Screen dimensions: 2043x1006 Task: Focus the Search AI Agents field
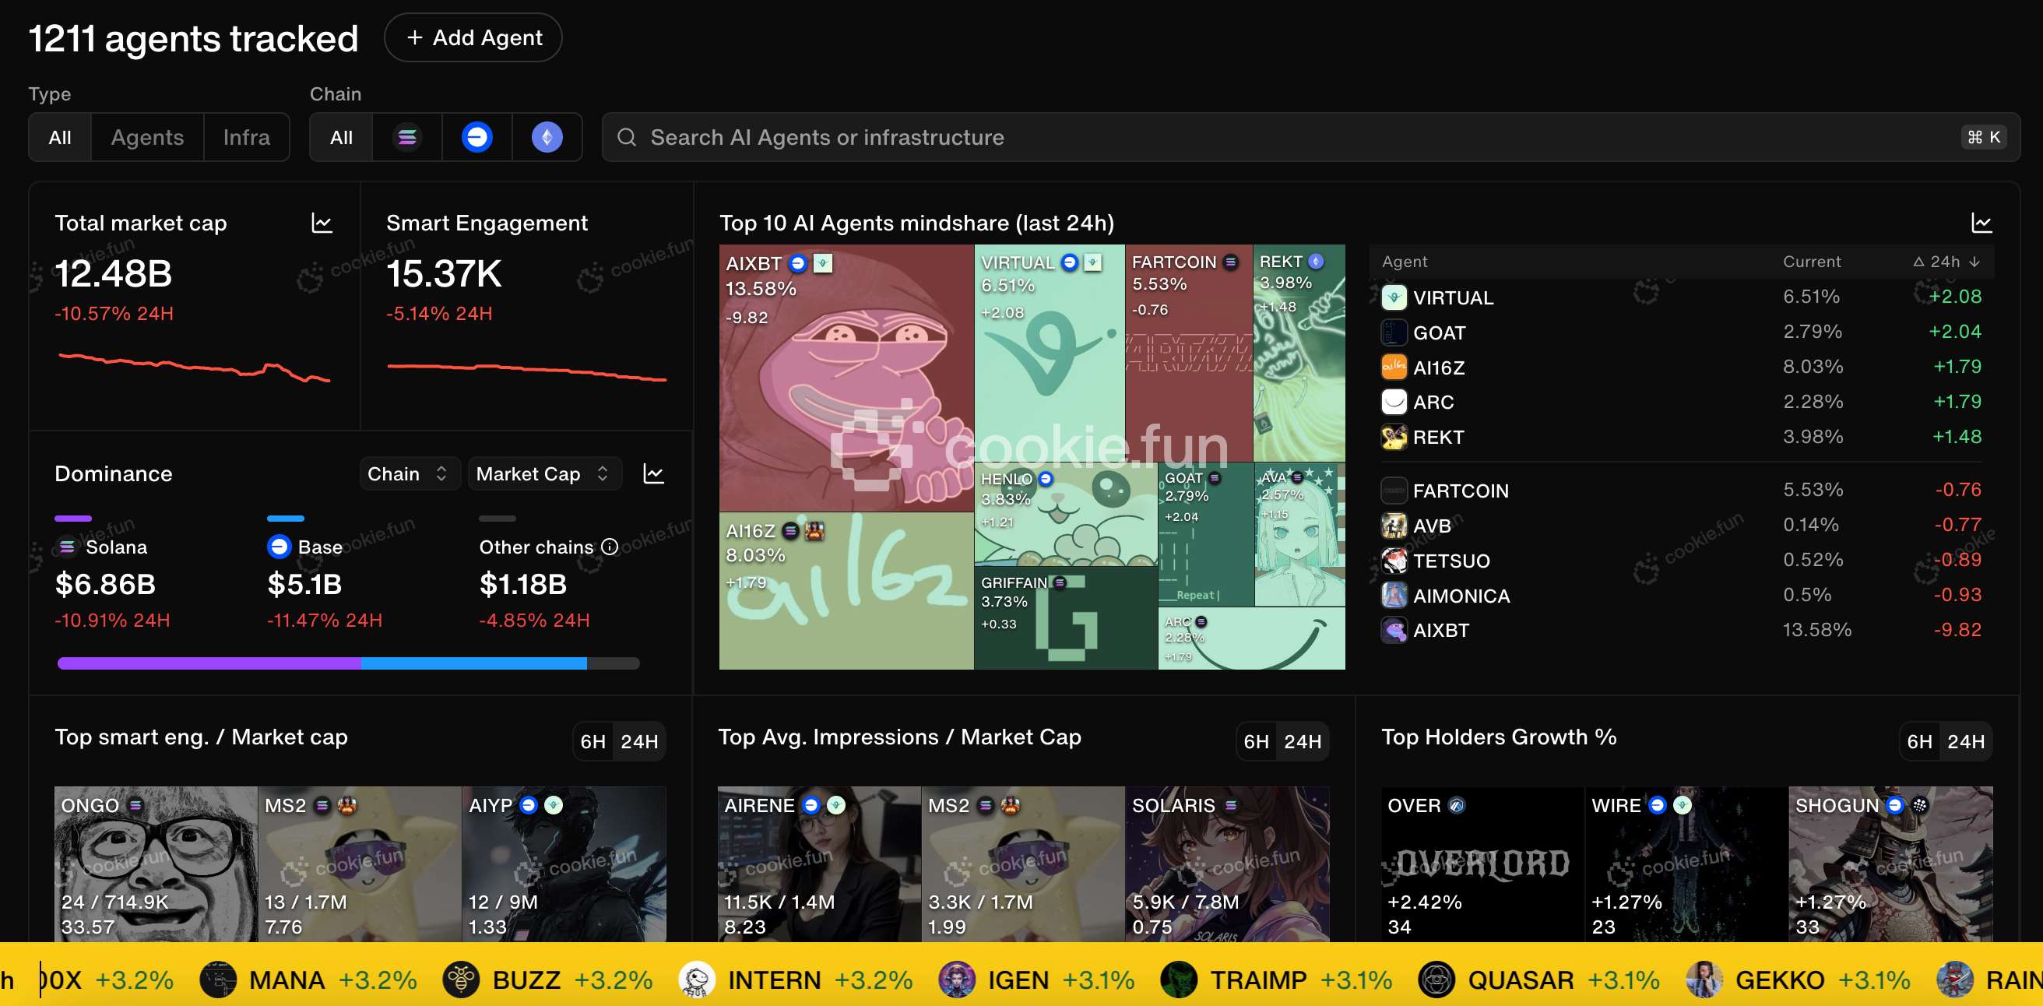click(1269, 137)
